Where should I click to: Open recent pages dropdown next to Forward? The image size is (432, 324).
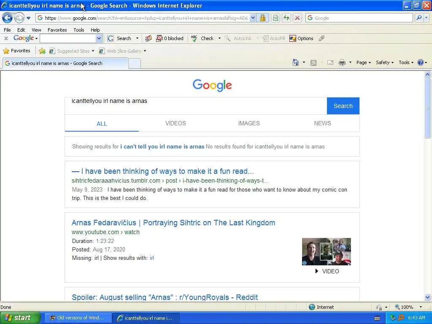point(28,18)
